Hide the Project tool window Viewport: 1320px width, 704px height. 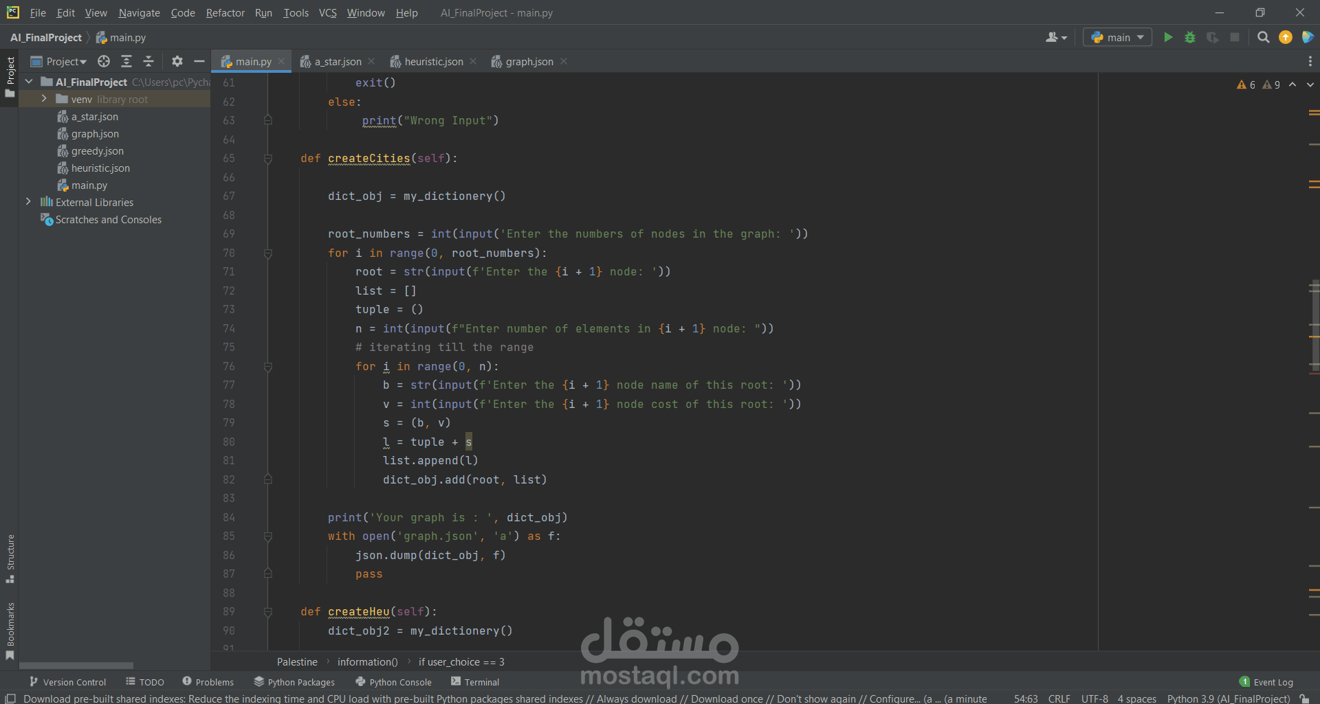point(199,61)
